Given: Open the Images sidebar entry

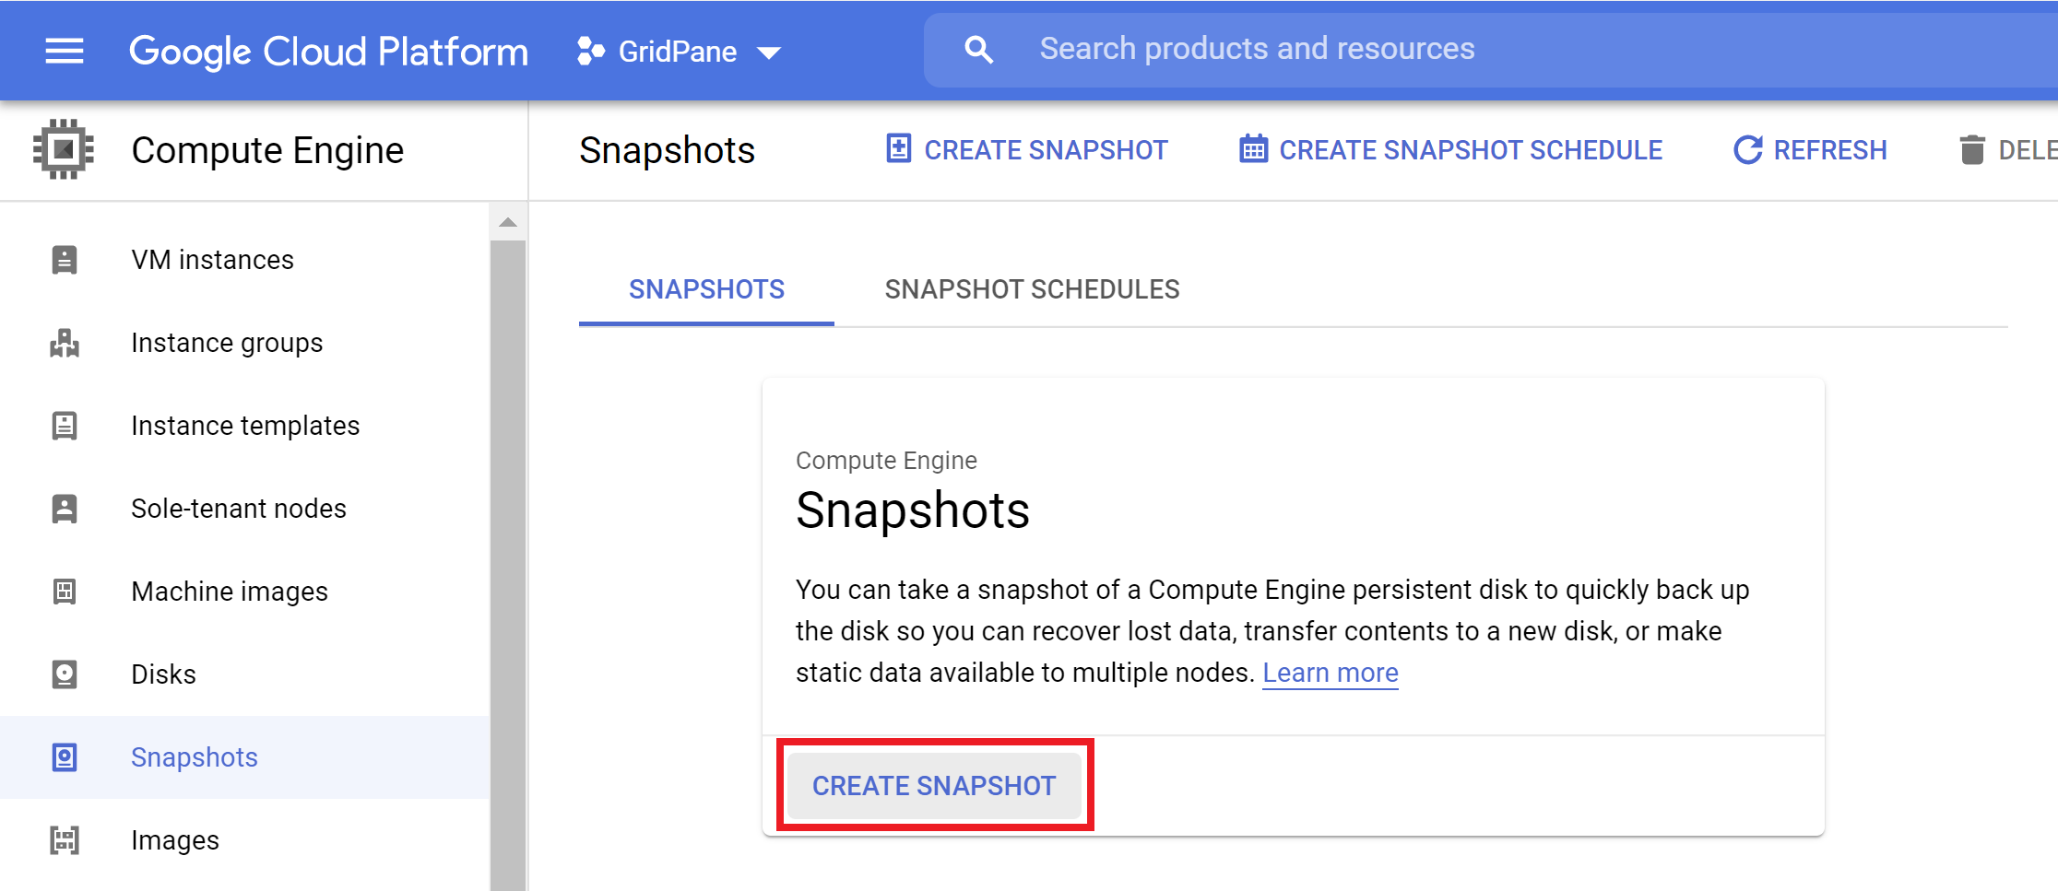Looking at the screenshot, I should [175, 839].
